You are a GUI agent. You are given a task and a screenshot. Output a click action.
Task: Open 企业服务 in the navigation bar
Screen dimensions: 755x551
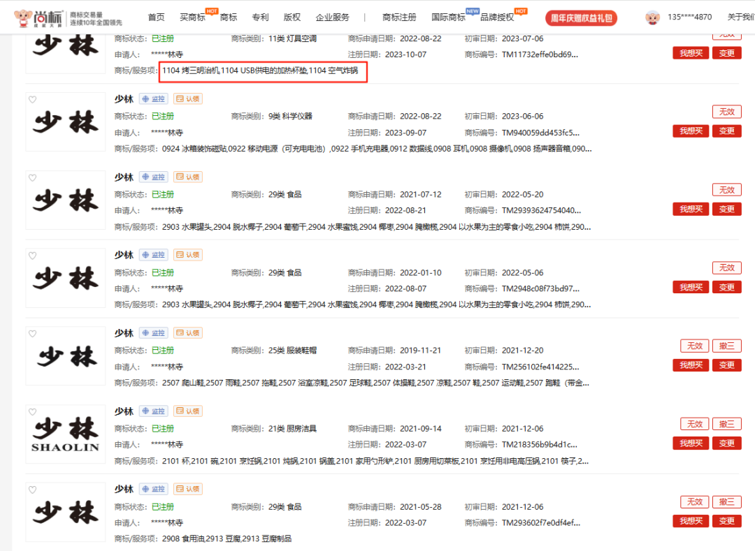[x=332, y=17]
